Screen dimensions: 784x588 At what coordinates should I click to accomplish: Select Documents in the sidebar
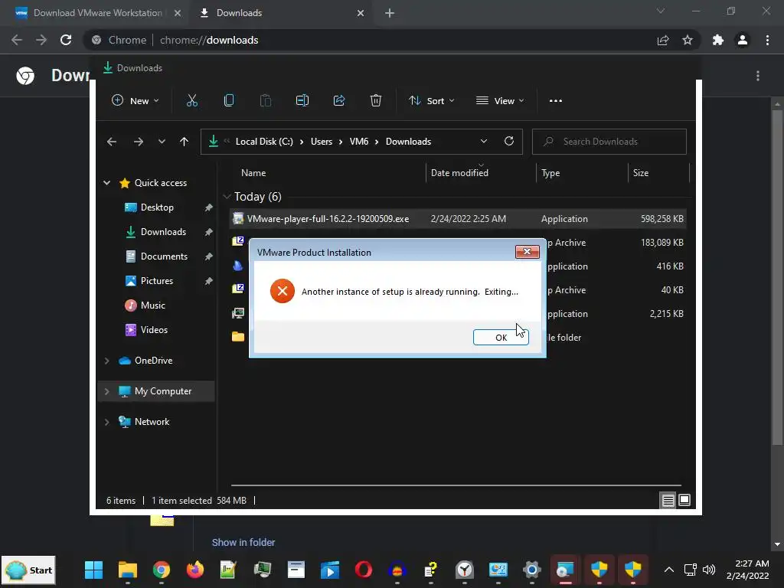164,256
